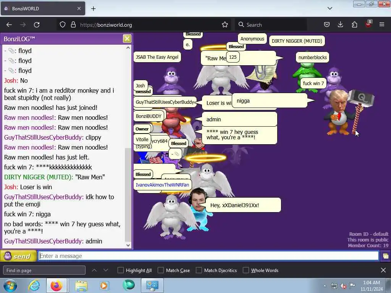Open Windows Explorer from taskbar
The height and width of the screenshot is (293, 391).
(81, 285)
